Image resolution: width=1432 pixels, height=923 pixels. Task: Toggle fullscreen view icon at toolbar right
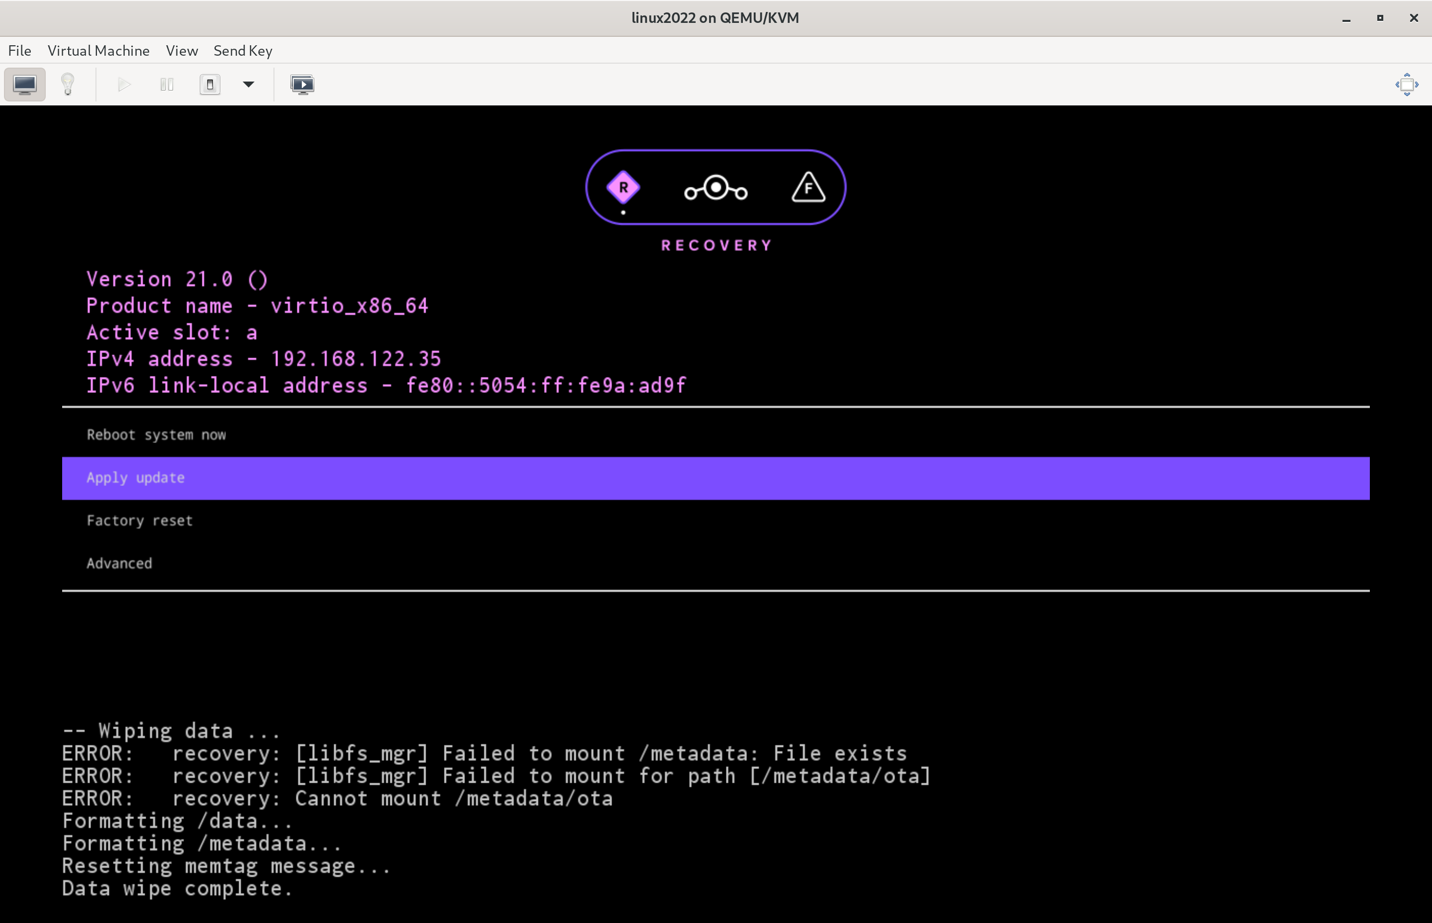[x=1407, y=85]
